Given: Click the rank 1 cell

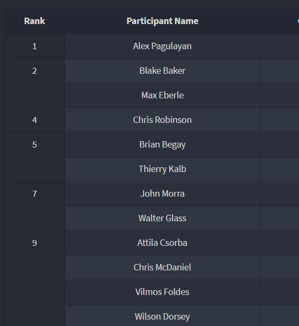Looking at the screenshot, I should pyautogui.click(x=35, y=46).
